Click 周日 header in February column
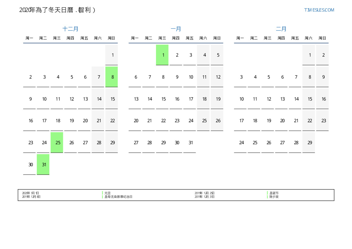Image resolution: width=352 pixels, height=249 pixels. coord(322,38)
